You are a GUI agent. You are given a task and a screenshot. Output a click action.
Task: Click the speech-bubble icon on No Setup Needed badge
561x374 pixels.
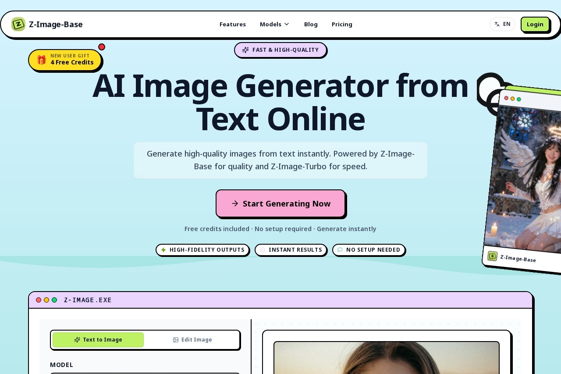[x=340, y=250]
